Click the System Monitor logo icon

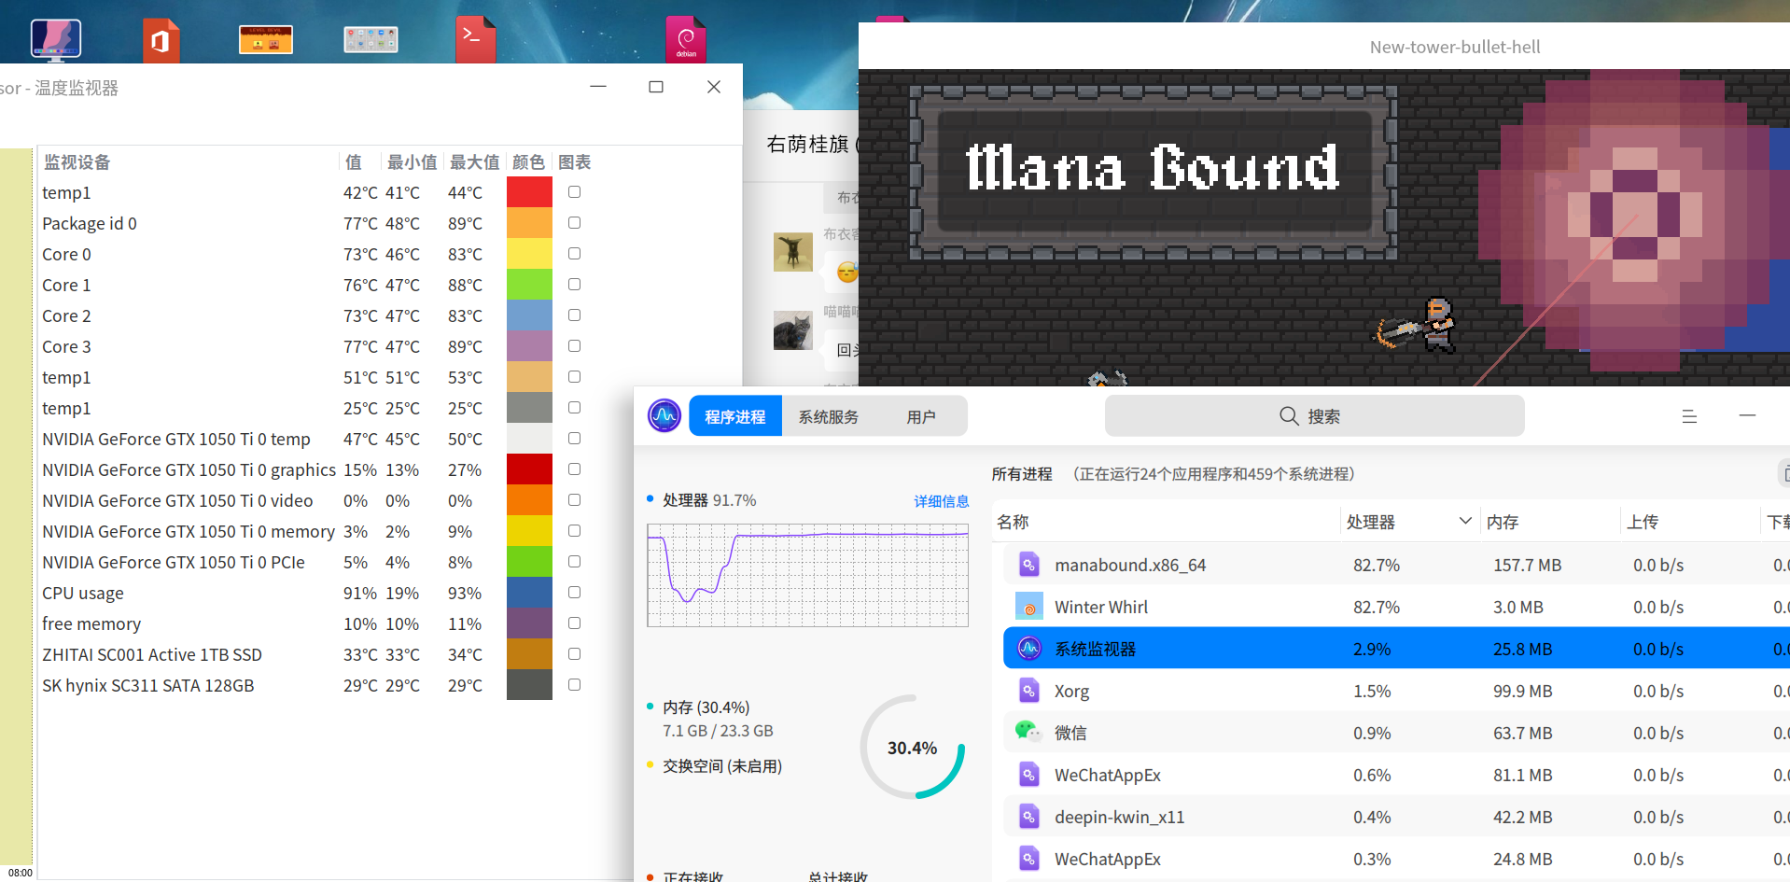pos(664,415)
